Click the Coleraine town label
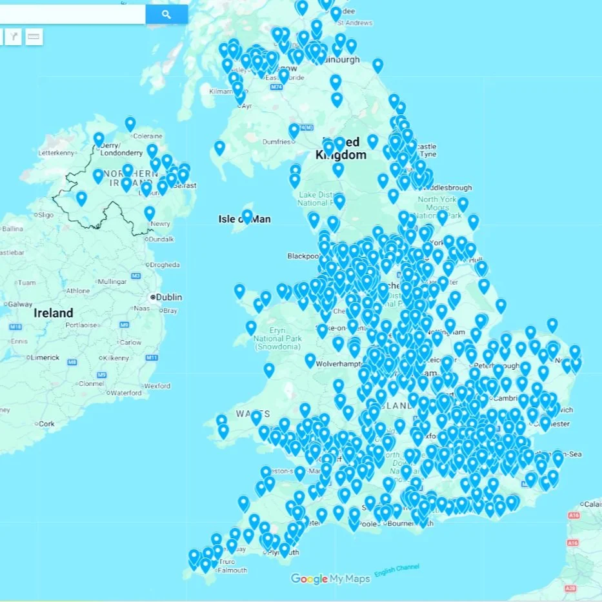 [148, 136]
